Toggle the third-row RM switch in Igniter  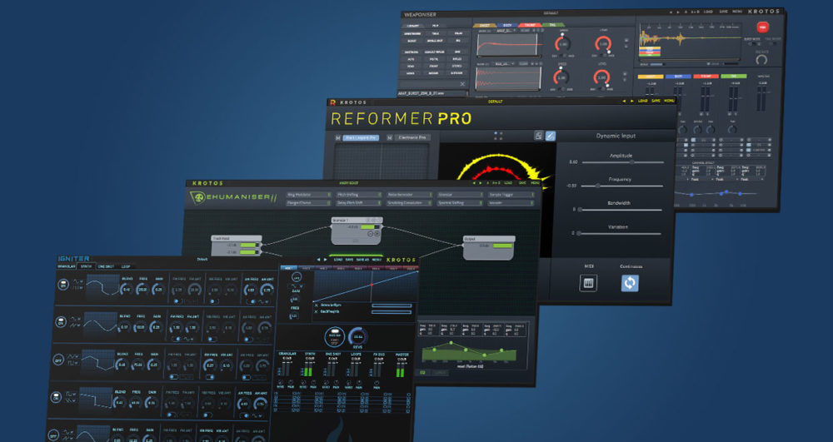pyautogui.click(x=210, y=377)
